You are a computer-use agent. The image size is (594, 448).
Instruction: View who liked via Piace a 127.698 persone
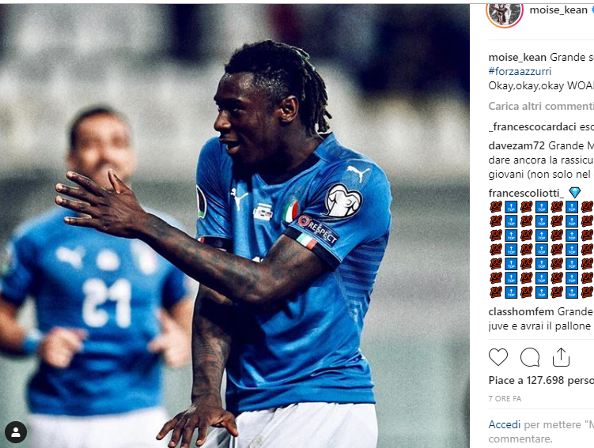coord(541,380)
